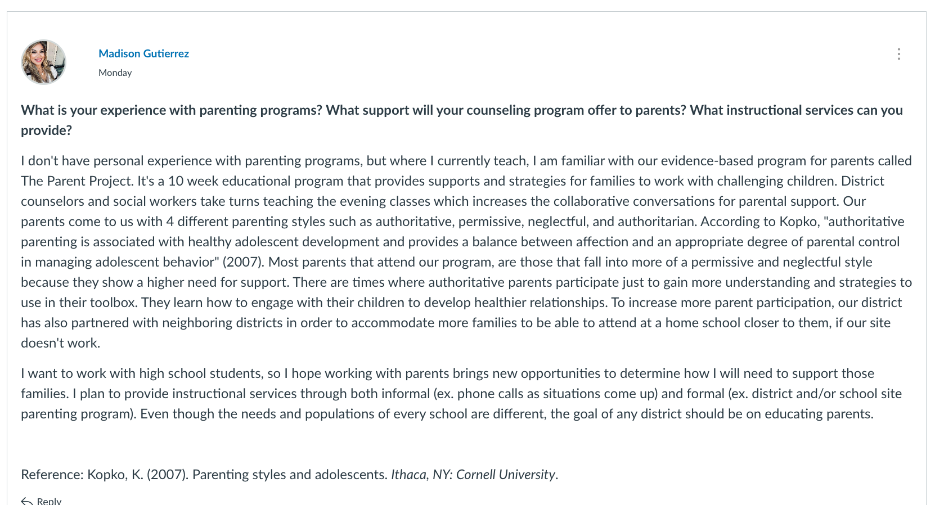The height and width of the screenshot is (505, 944).
Task: Click the 'doesn't work.' closing line
Action: (x=60, y=343)
